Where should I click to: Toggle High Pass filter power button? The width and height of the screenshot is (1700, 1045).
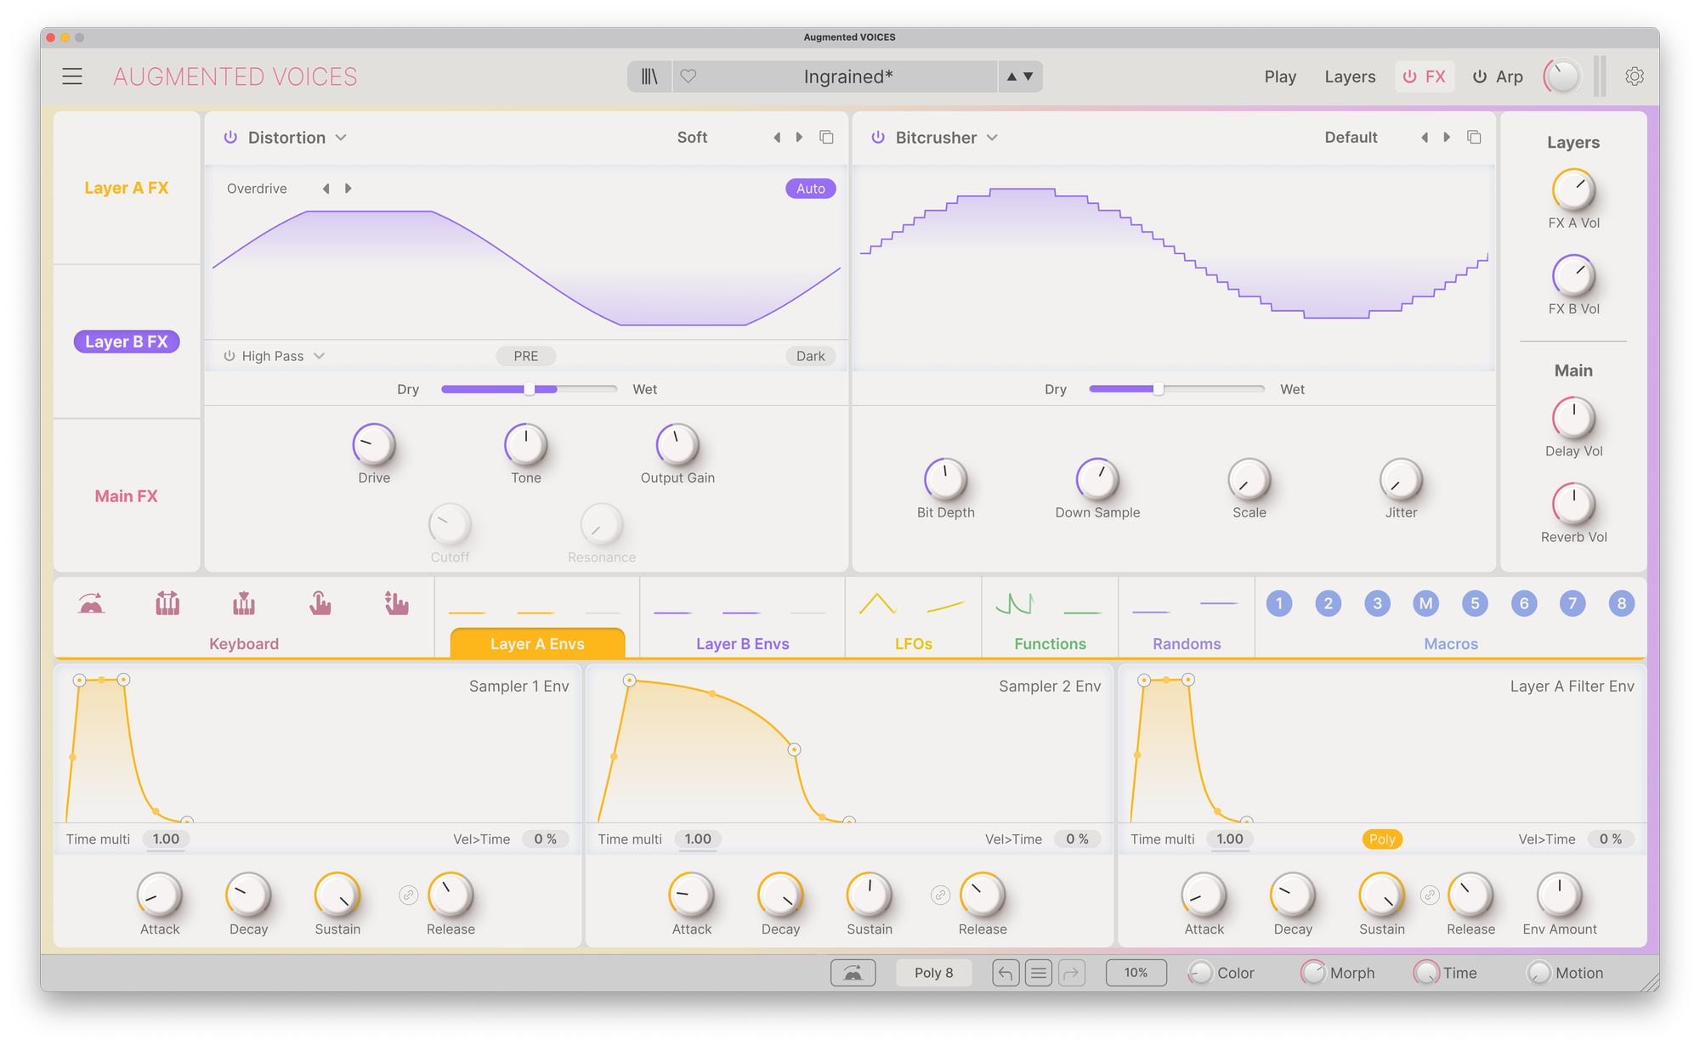[x=229, y=356]
